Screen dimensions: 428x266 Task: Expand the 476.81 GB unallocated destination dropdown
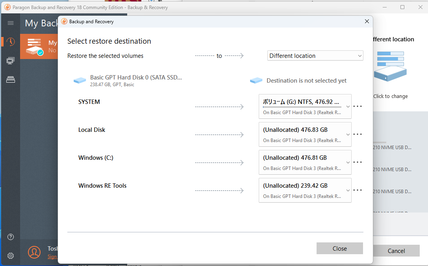click(305, 163)
